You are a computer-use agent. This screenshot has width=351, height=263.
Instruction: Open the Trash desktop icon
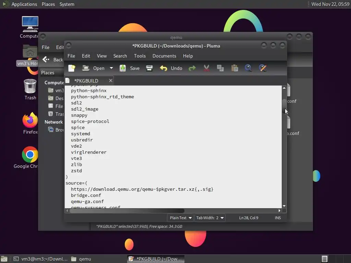pyautogui.click(x=30, y=89)
